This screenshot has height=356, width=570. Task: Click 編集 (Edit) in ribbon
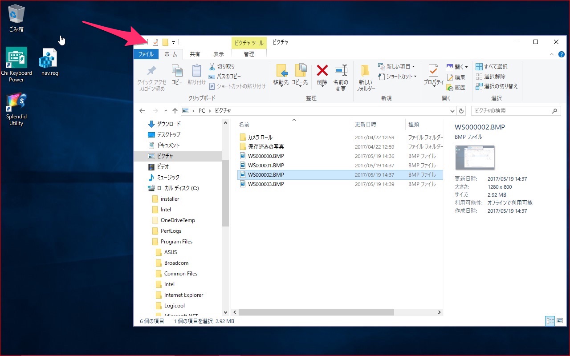[456, 77]
